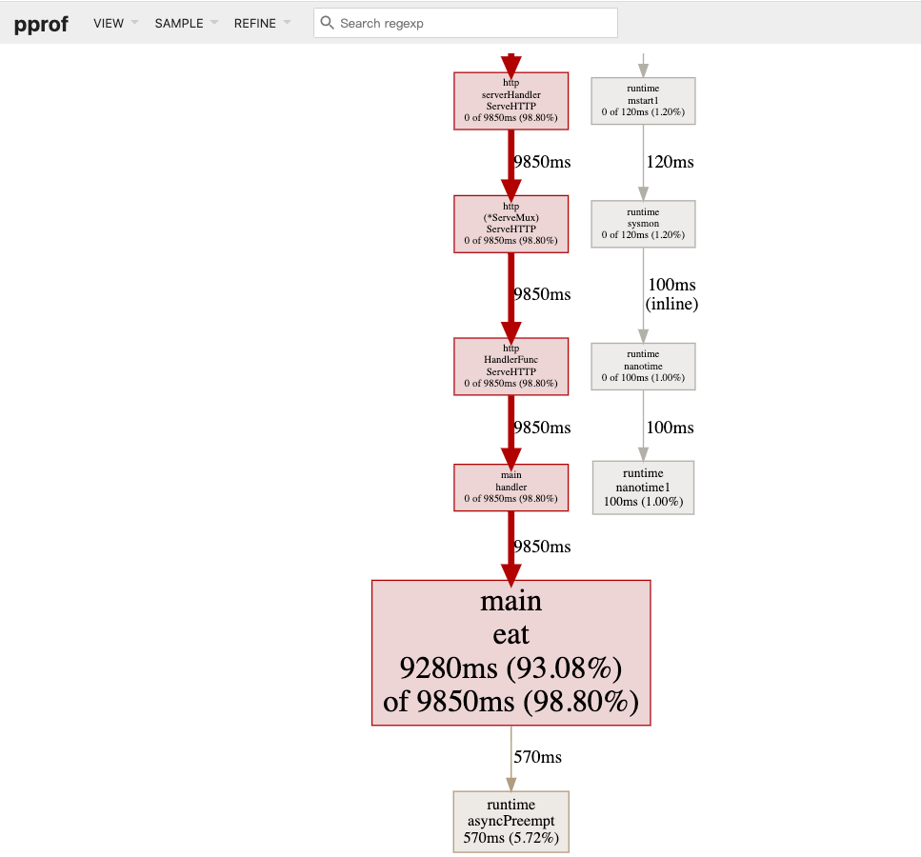921x857 pixels.
Task: Select the runtime asyncPreempt node
Action: click(x=511, y=822)
